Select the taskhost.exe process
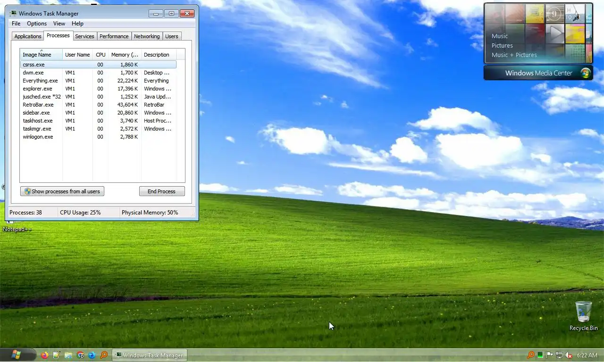 tap(98, 121)
